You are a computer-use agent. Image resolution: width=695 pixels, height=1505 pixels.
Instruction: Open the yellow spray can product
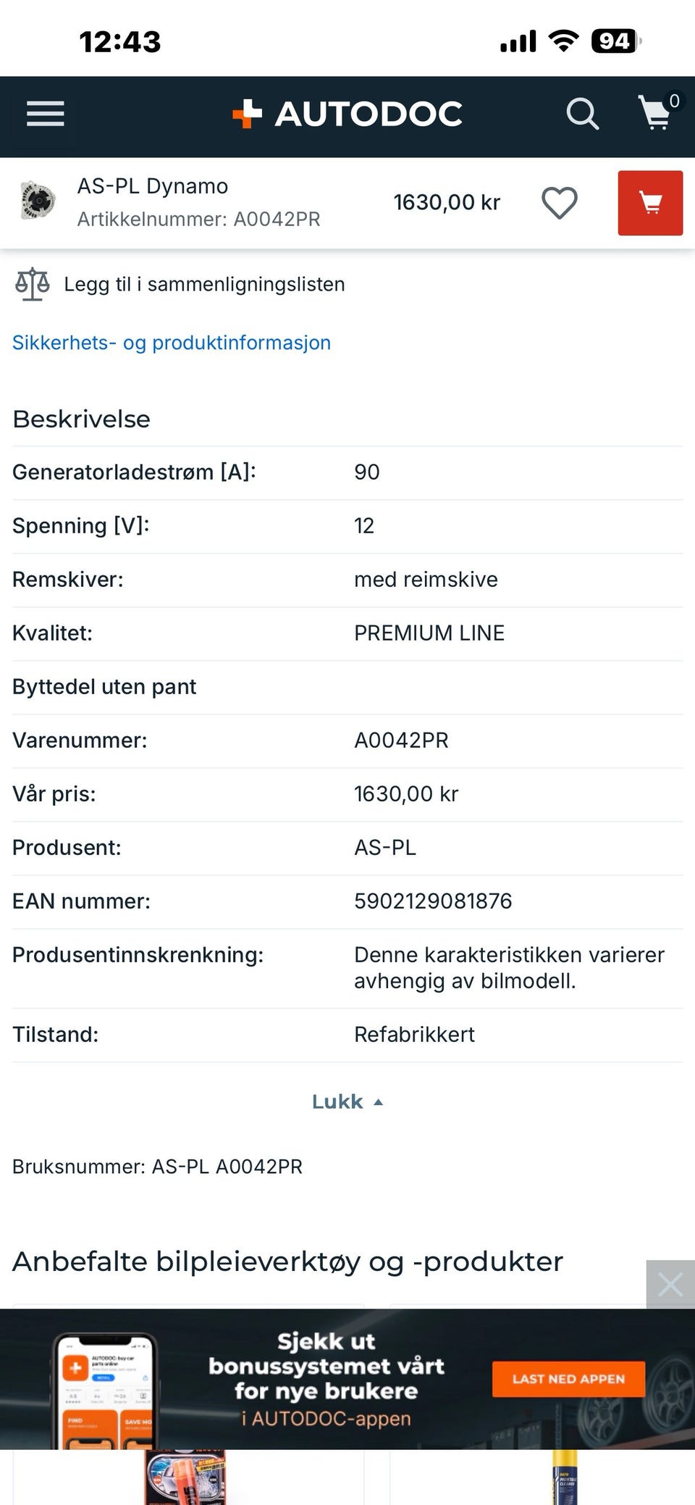coord(564,1477)
